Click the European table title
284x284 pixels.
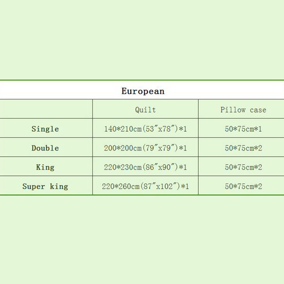(x=143, y=91)
